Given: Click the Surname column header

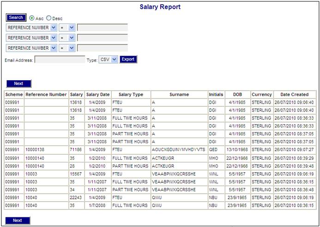Looking at the screenshot, I should [x=179, y=95].
